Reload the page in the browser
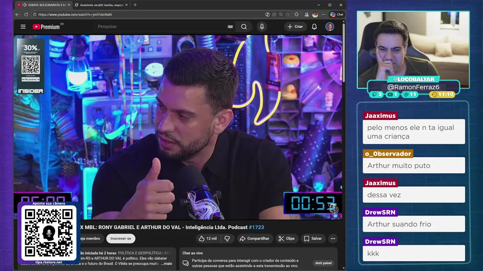 tap(26, 14)
